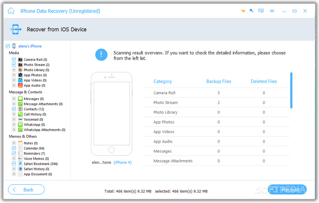Viewport: 319px width, 203px height.
Task: Select the Camera Roll icon in sidebar
Action: (20, 60)
